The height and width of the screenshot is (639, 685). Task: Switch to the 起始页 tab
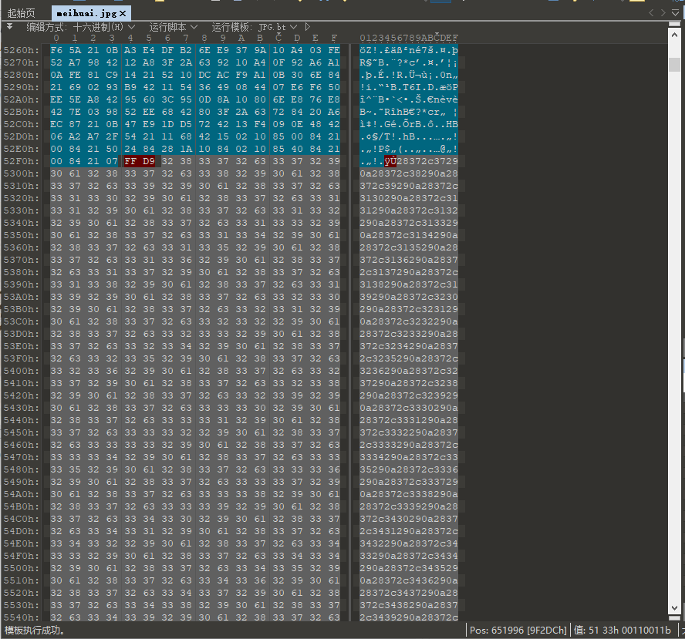coord(21,13)
